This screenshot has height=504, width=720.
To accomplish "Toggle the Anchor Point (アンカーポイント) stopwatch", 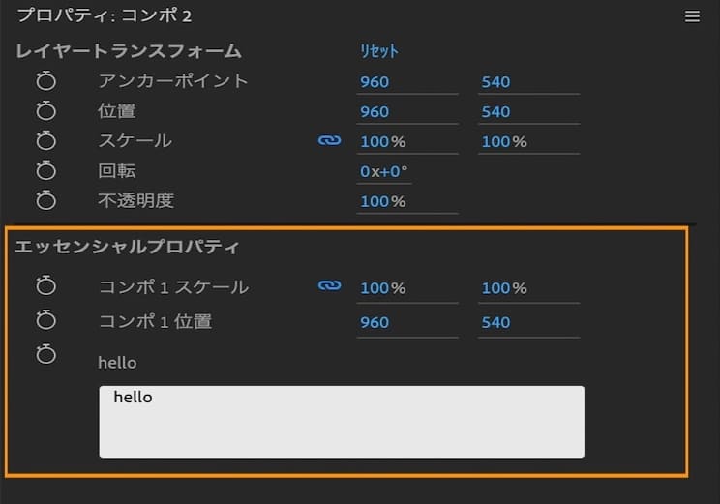I will coord(46,81).
